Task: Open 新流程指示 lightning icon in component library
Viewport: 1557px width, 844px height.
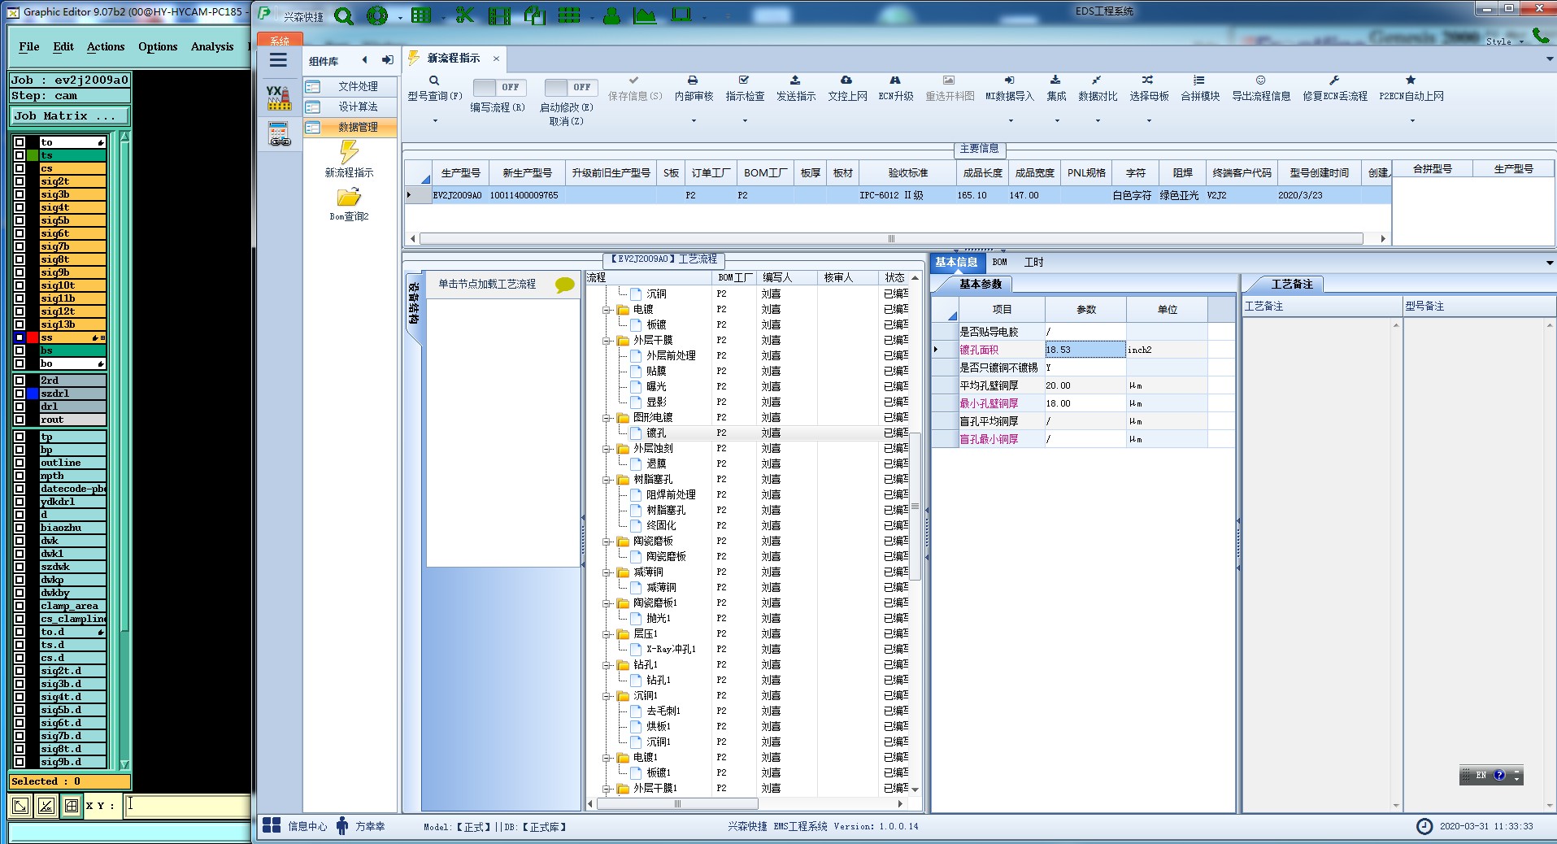Action: [349, 152]
